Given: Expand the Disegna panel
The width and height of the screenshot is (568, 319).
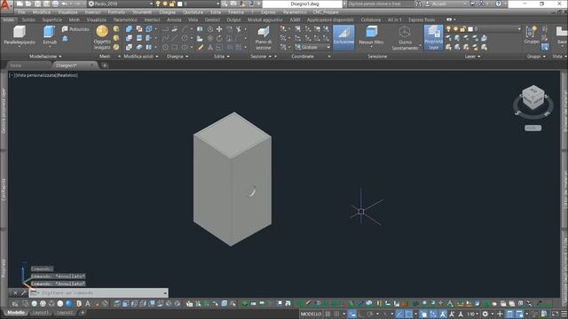Looking at the screenshot, I should [177, 57].
